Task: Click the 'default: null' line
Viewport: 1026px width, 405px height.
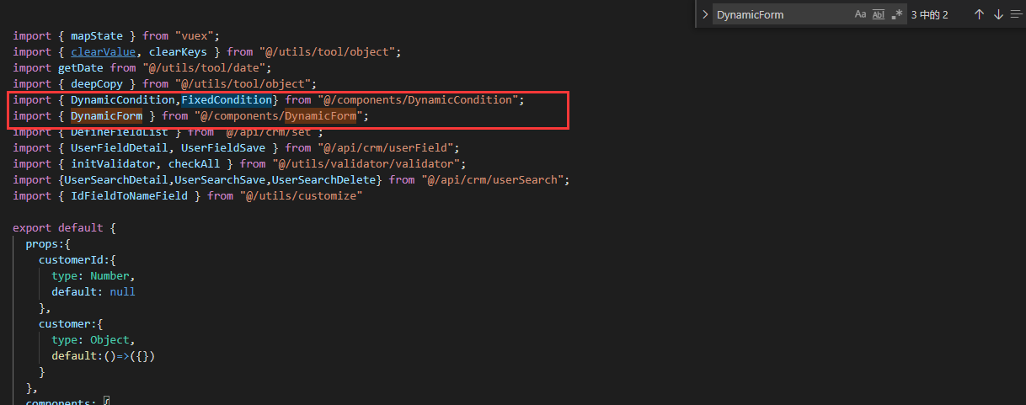Action: [x=93, y=291]
